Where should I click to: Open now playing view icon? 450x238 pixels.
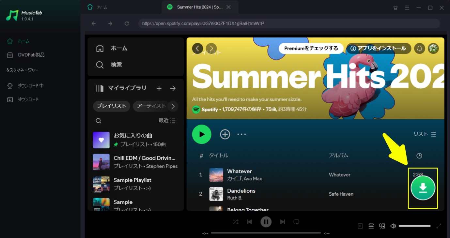[x=360, y=226]
